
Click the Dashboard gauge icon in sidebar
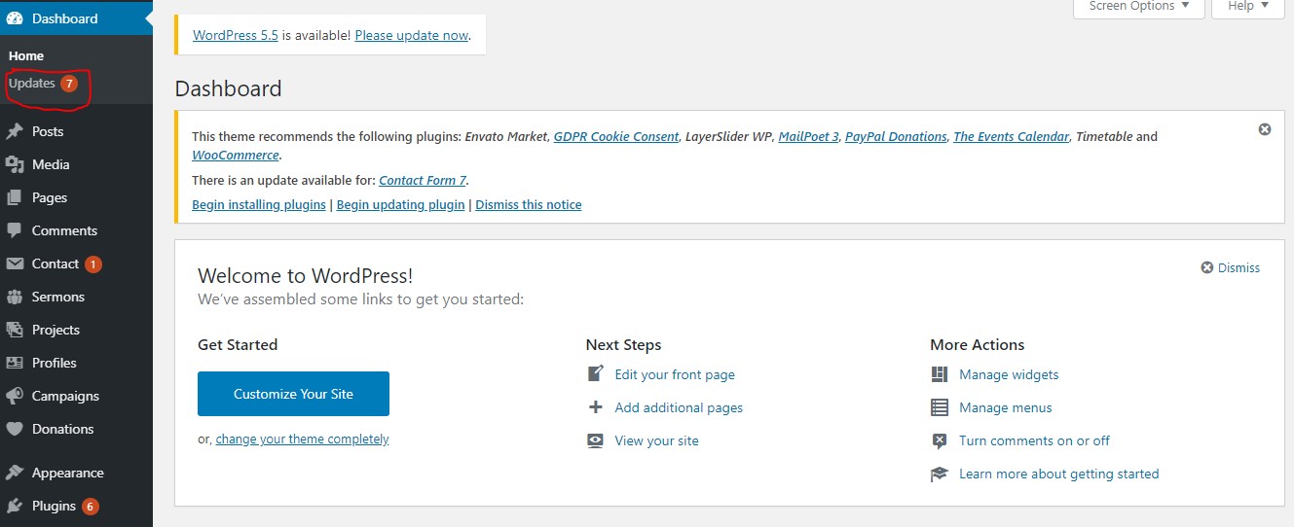(x=15, y=18)
